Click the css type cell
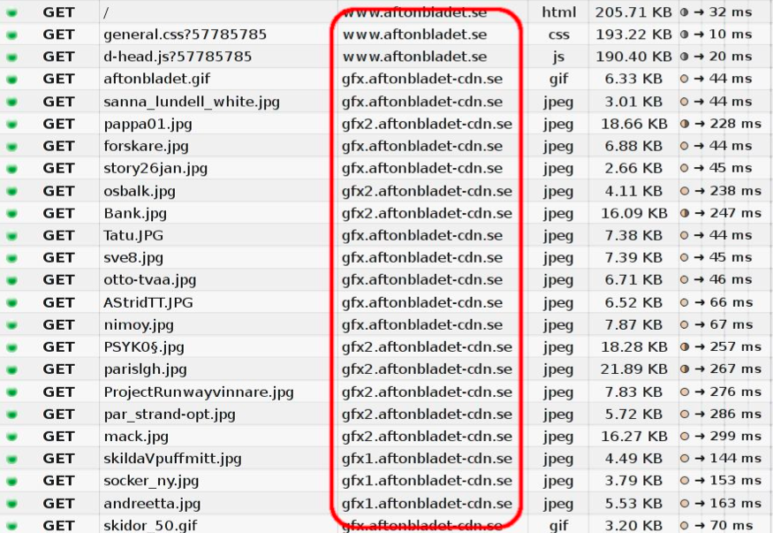 point(558,34)
